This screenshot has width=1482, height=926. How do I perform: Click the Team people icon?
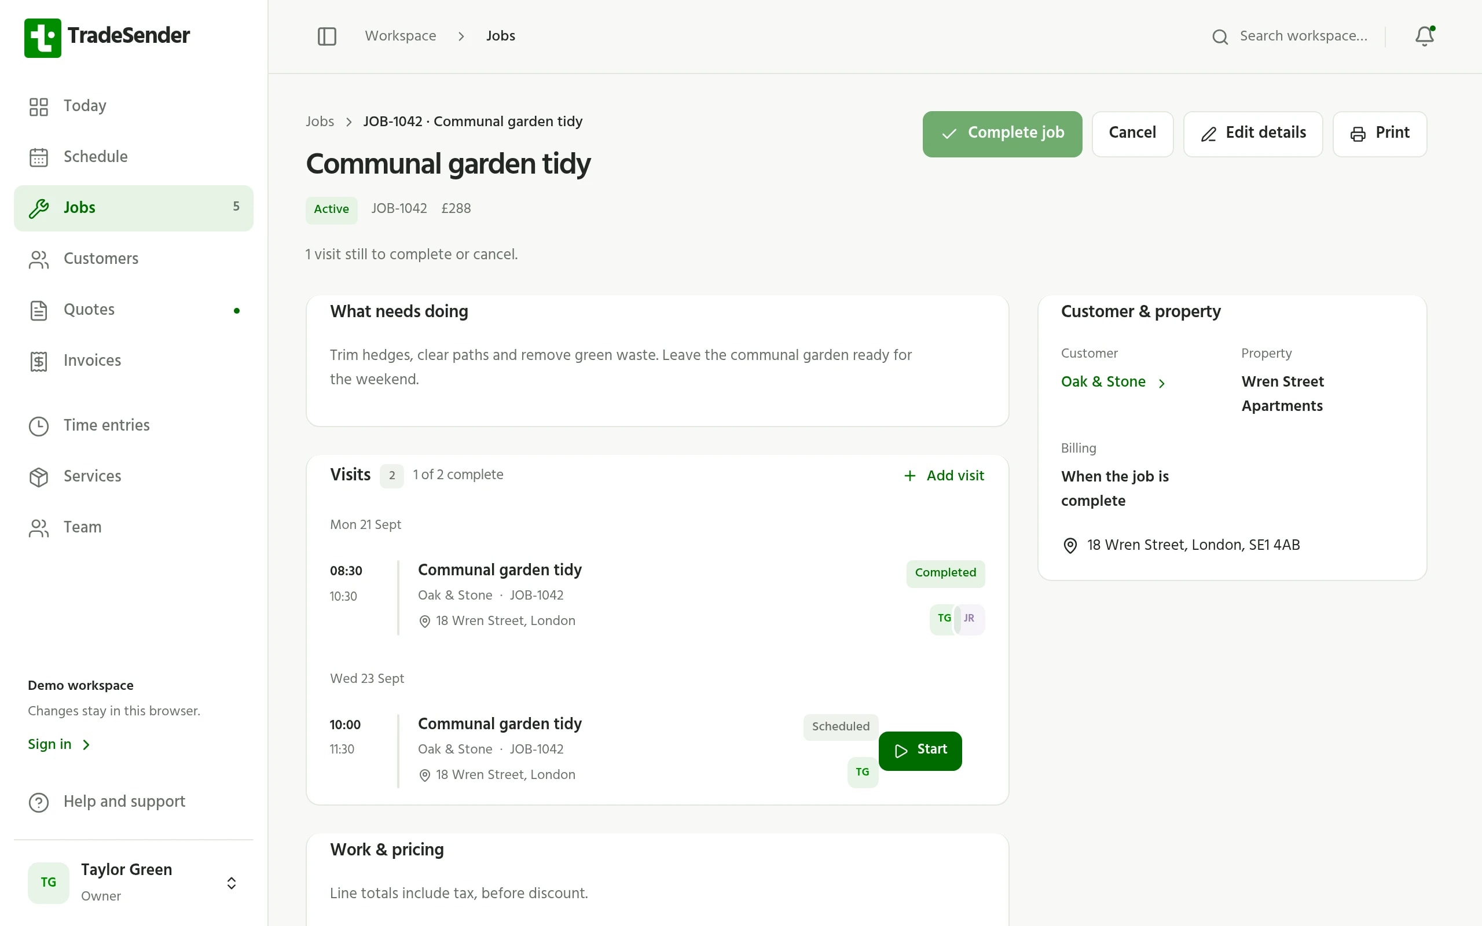point(39,528)
